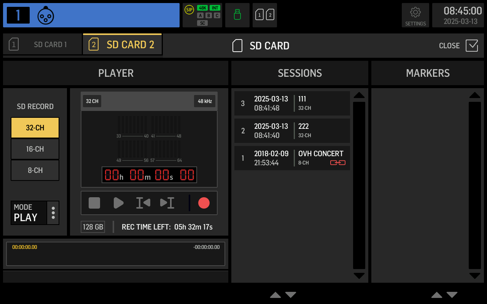Select 16-CH SD record mode
The width and height of the screenshot is (487, 304).
[x=35, y=149]
